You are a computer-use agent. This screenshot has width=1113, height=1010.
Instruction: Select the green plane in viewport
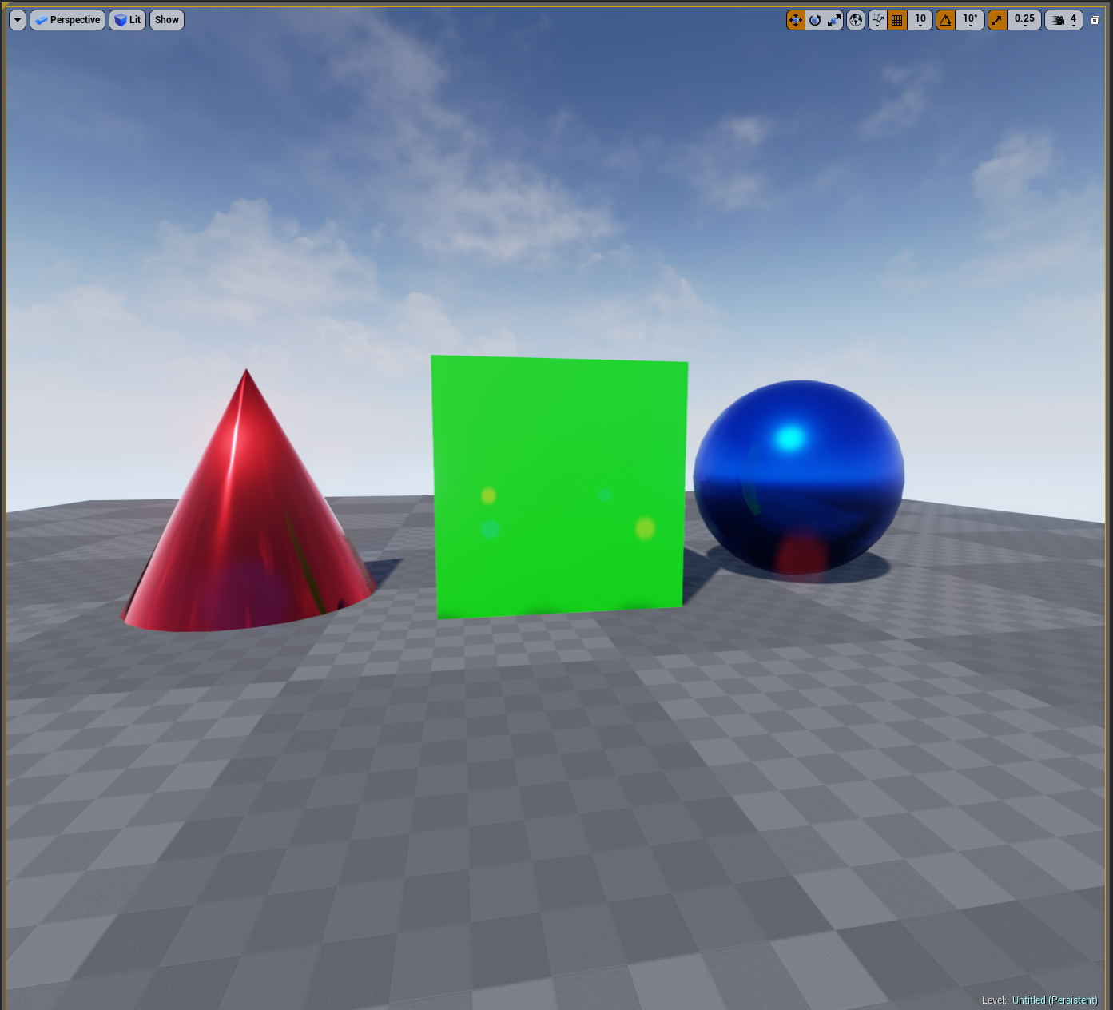point(559,487)
